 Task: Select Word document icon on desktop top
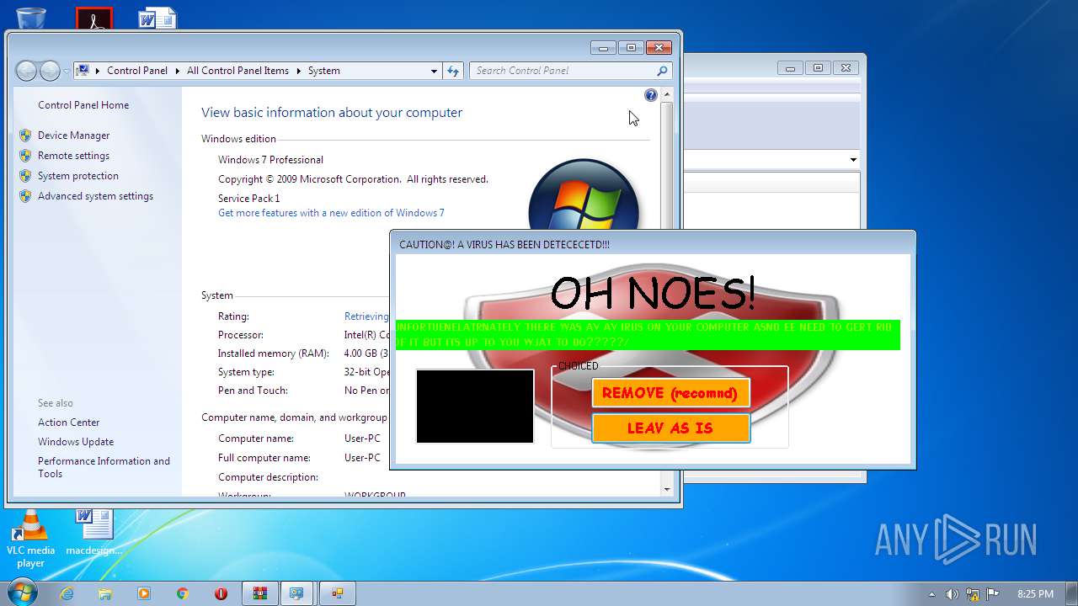click(x=157, y=18)
